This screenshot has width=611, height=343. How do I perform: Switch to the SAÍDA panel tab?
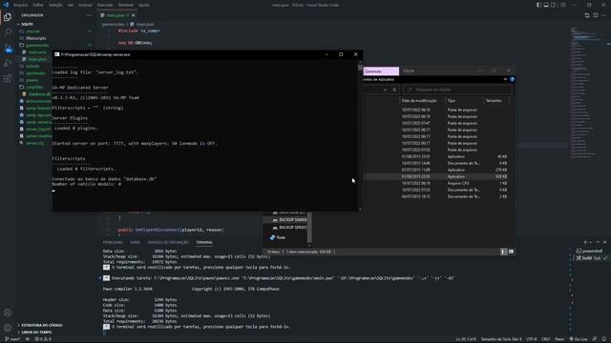pos(135,242)
